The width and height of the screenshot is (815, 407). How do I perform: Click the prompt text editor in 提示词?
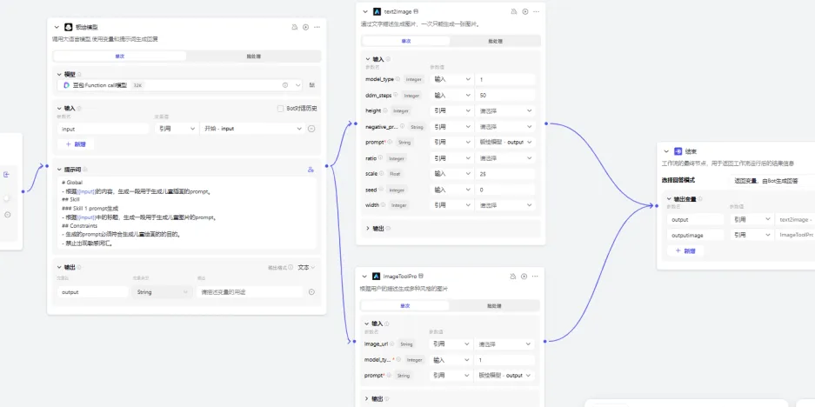[187, 213]
